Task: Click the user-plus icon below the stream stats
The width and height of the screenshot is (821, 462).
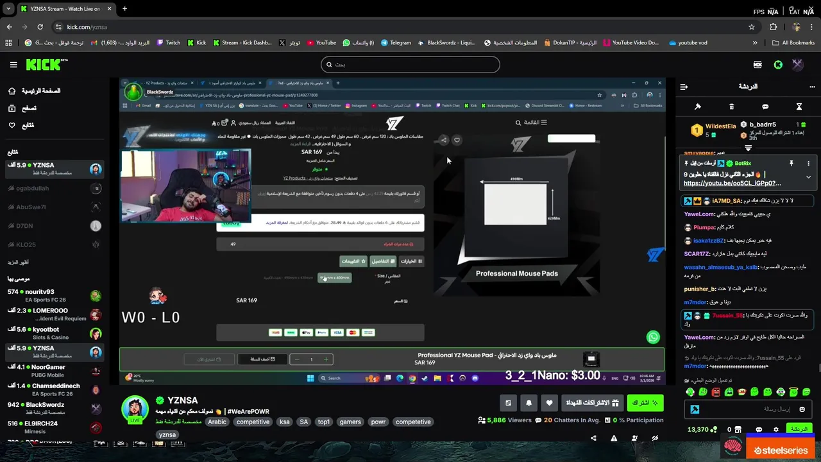Action: (634, 438)
